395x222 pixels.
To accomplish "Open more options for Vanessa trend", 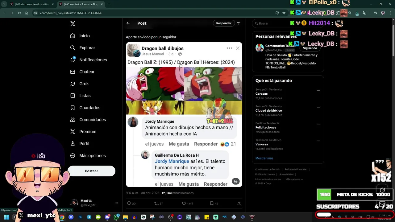I will 318,141.
